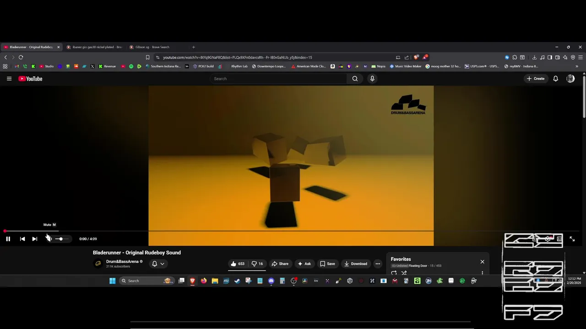This screenshot has width=586, height=329.
Task: Dislike the video with thumbs down 16
Action: tap(257, 264)
